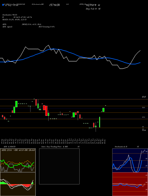Open the MACD histogram sub-chart panel
Image resolution: width=148 pixels, height=196 pixels.
pos(18,184)
